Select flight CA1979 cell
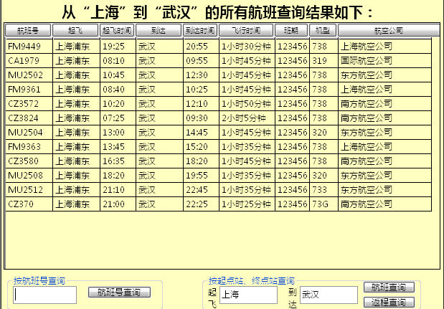Image resolution: width=444 pixels, height=309 pixels. [29, 60]
